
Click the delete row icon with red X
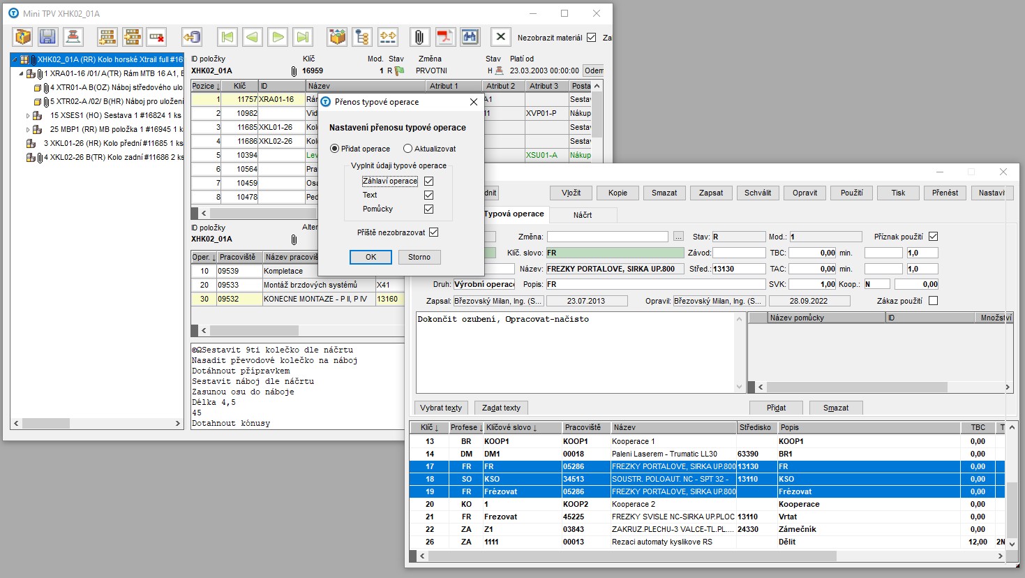pos(156,37)
